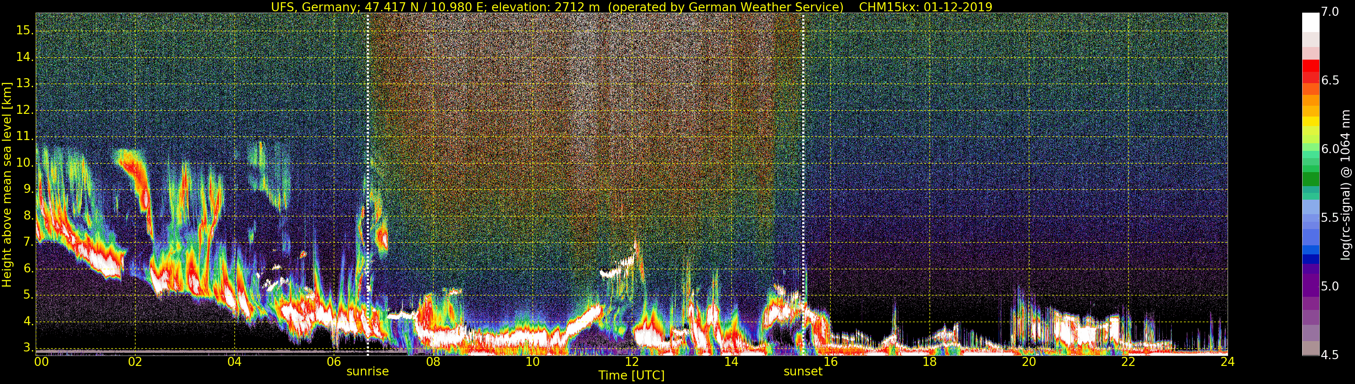Click the 10. km height axis label
Viewport: 1355px width, 384px height.
(x=25, y=163)
